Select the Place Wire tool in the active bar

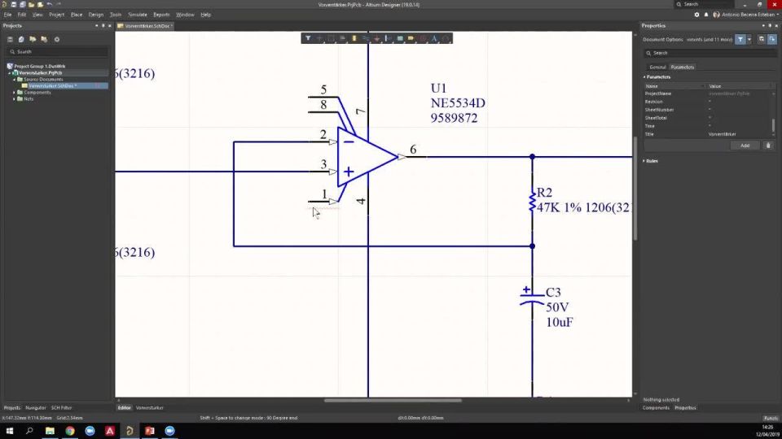tap(366, 38)
